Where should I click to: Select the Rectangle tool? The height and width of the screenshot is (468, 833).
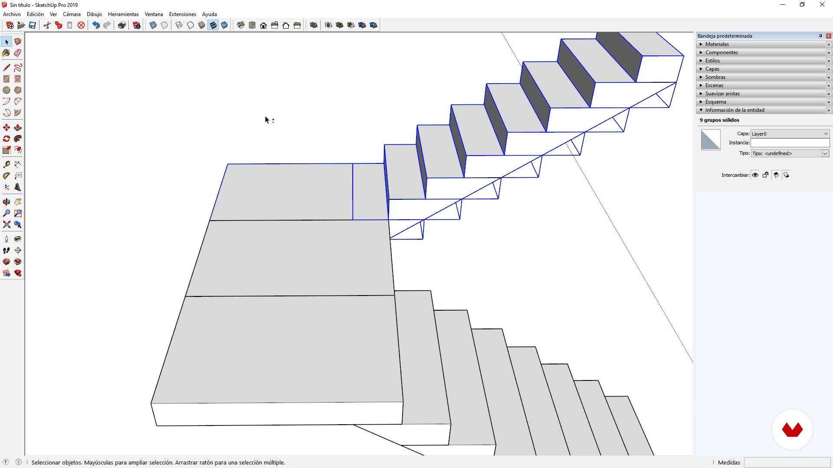click(7, 79)
